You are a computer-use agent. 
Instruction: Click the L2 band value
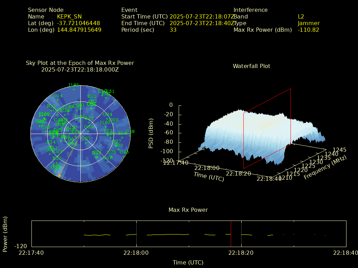[301, 17]
